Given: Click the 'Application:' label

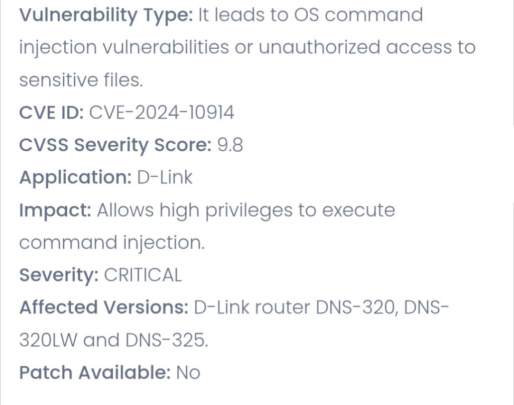Looking at the screenshot, I should pos(75,177).
